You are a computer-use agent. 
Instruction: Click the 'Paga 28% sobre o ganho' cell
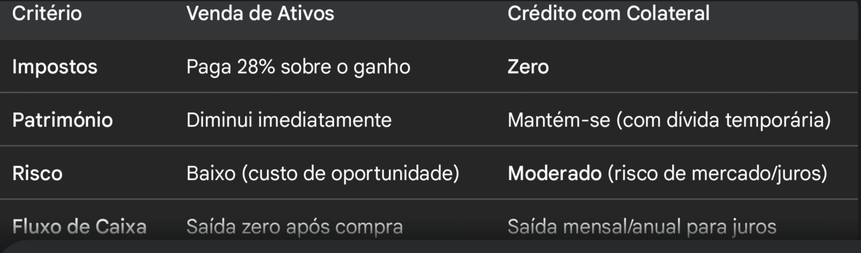point(298,67)
